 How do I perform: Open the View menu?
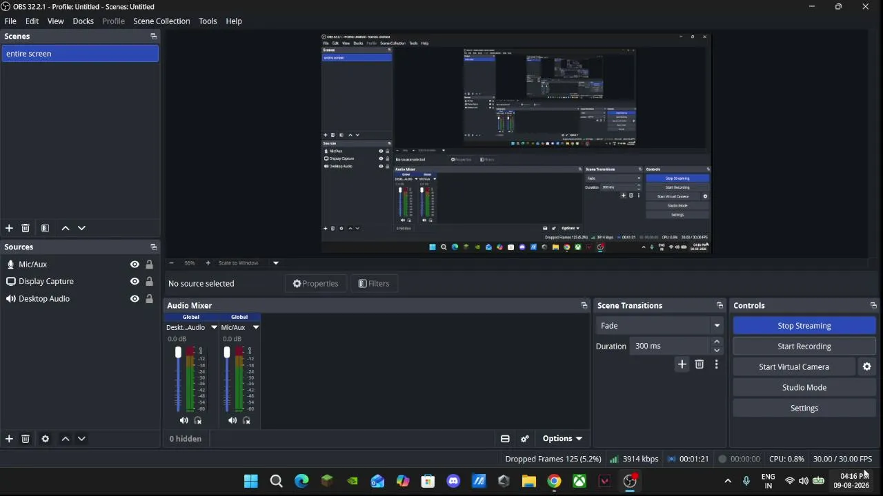point(55,21)
